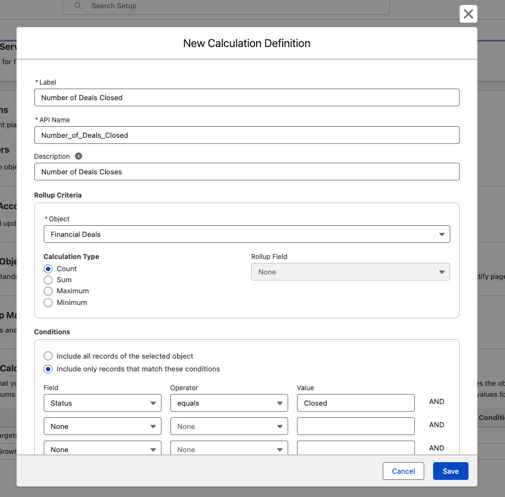Click the empty third row Value field
Viewport: 505px width, 497px height.
(356, 448)
